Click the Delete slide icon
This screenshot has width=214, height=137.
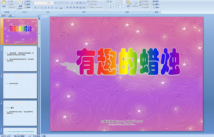point(28,7)
